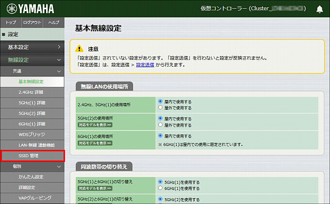Select 6GHz(1)を使用する under 5GHz(1) switching

(160, 188)
